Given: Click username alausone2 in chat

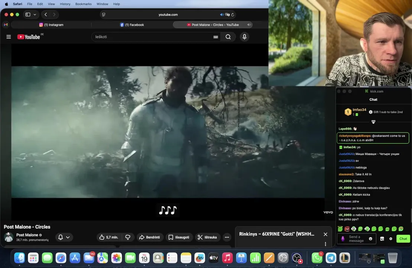Looking at the screenshot, I should [x=346, y=174].
